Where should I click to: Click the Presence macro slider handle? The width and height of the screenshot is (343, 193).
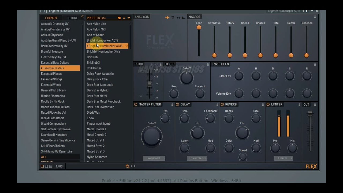tap(307, 55)
